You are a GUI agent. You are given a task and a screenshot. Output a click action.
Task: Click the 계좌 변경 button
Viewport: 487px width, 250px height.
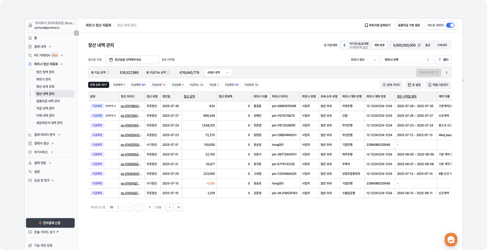pyautogui.click(x=379, y=45)
